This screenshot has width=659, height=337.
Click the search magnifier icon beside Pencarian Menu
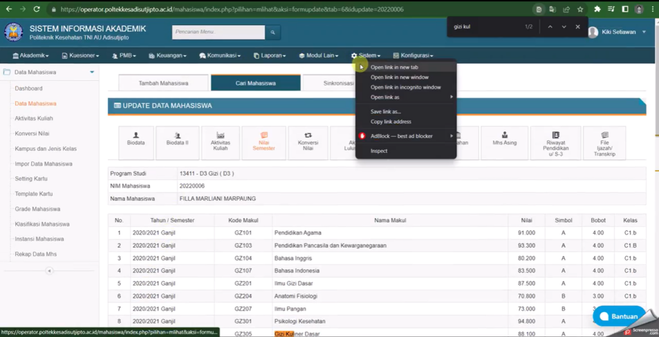273,32
